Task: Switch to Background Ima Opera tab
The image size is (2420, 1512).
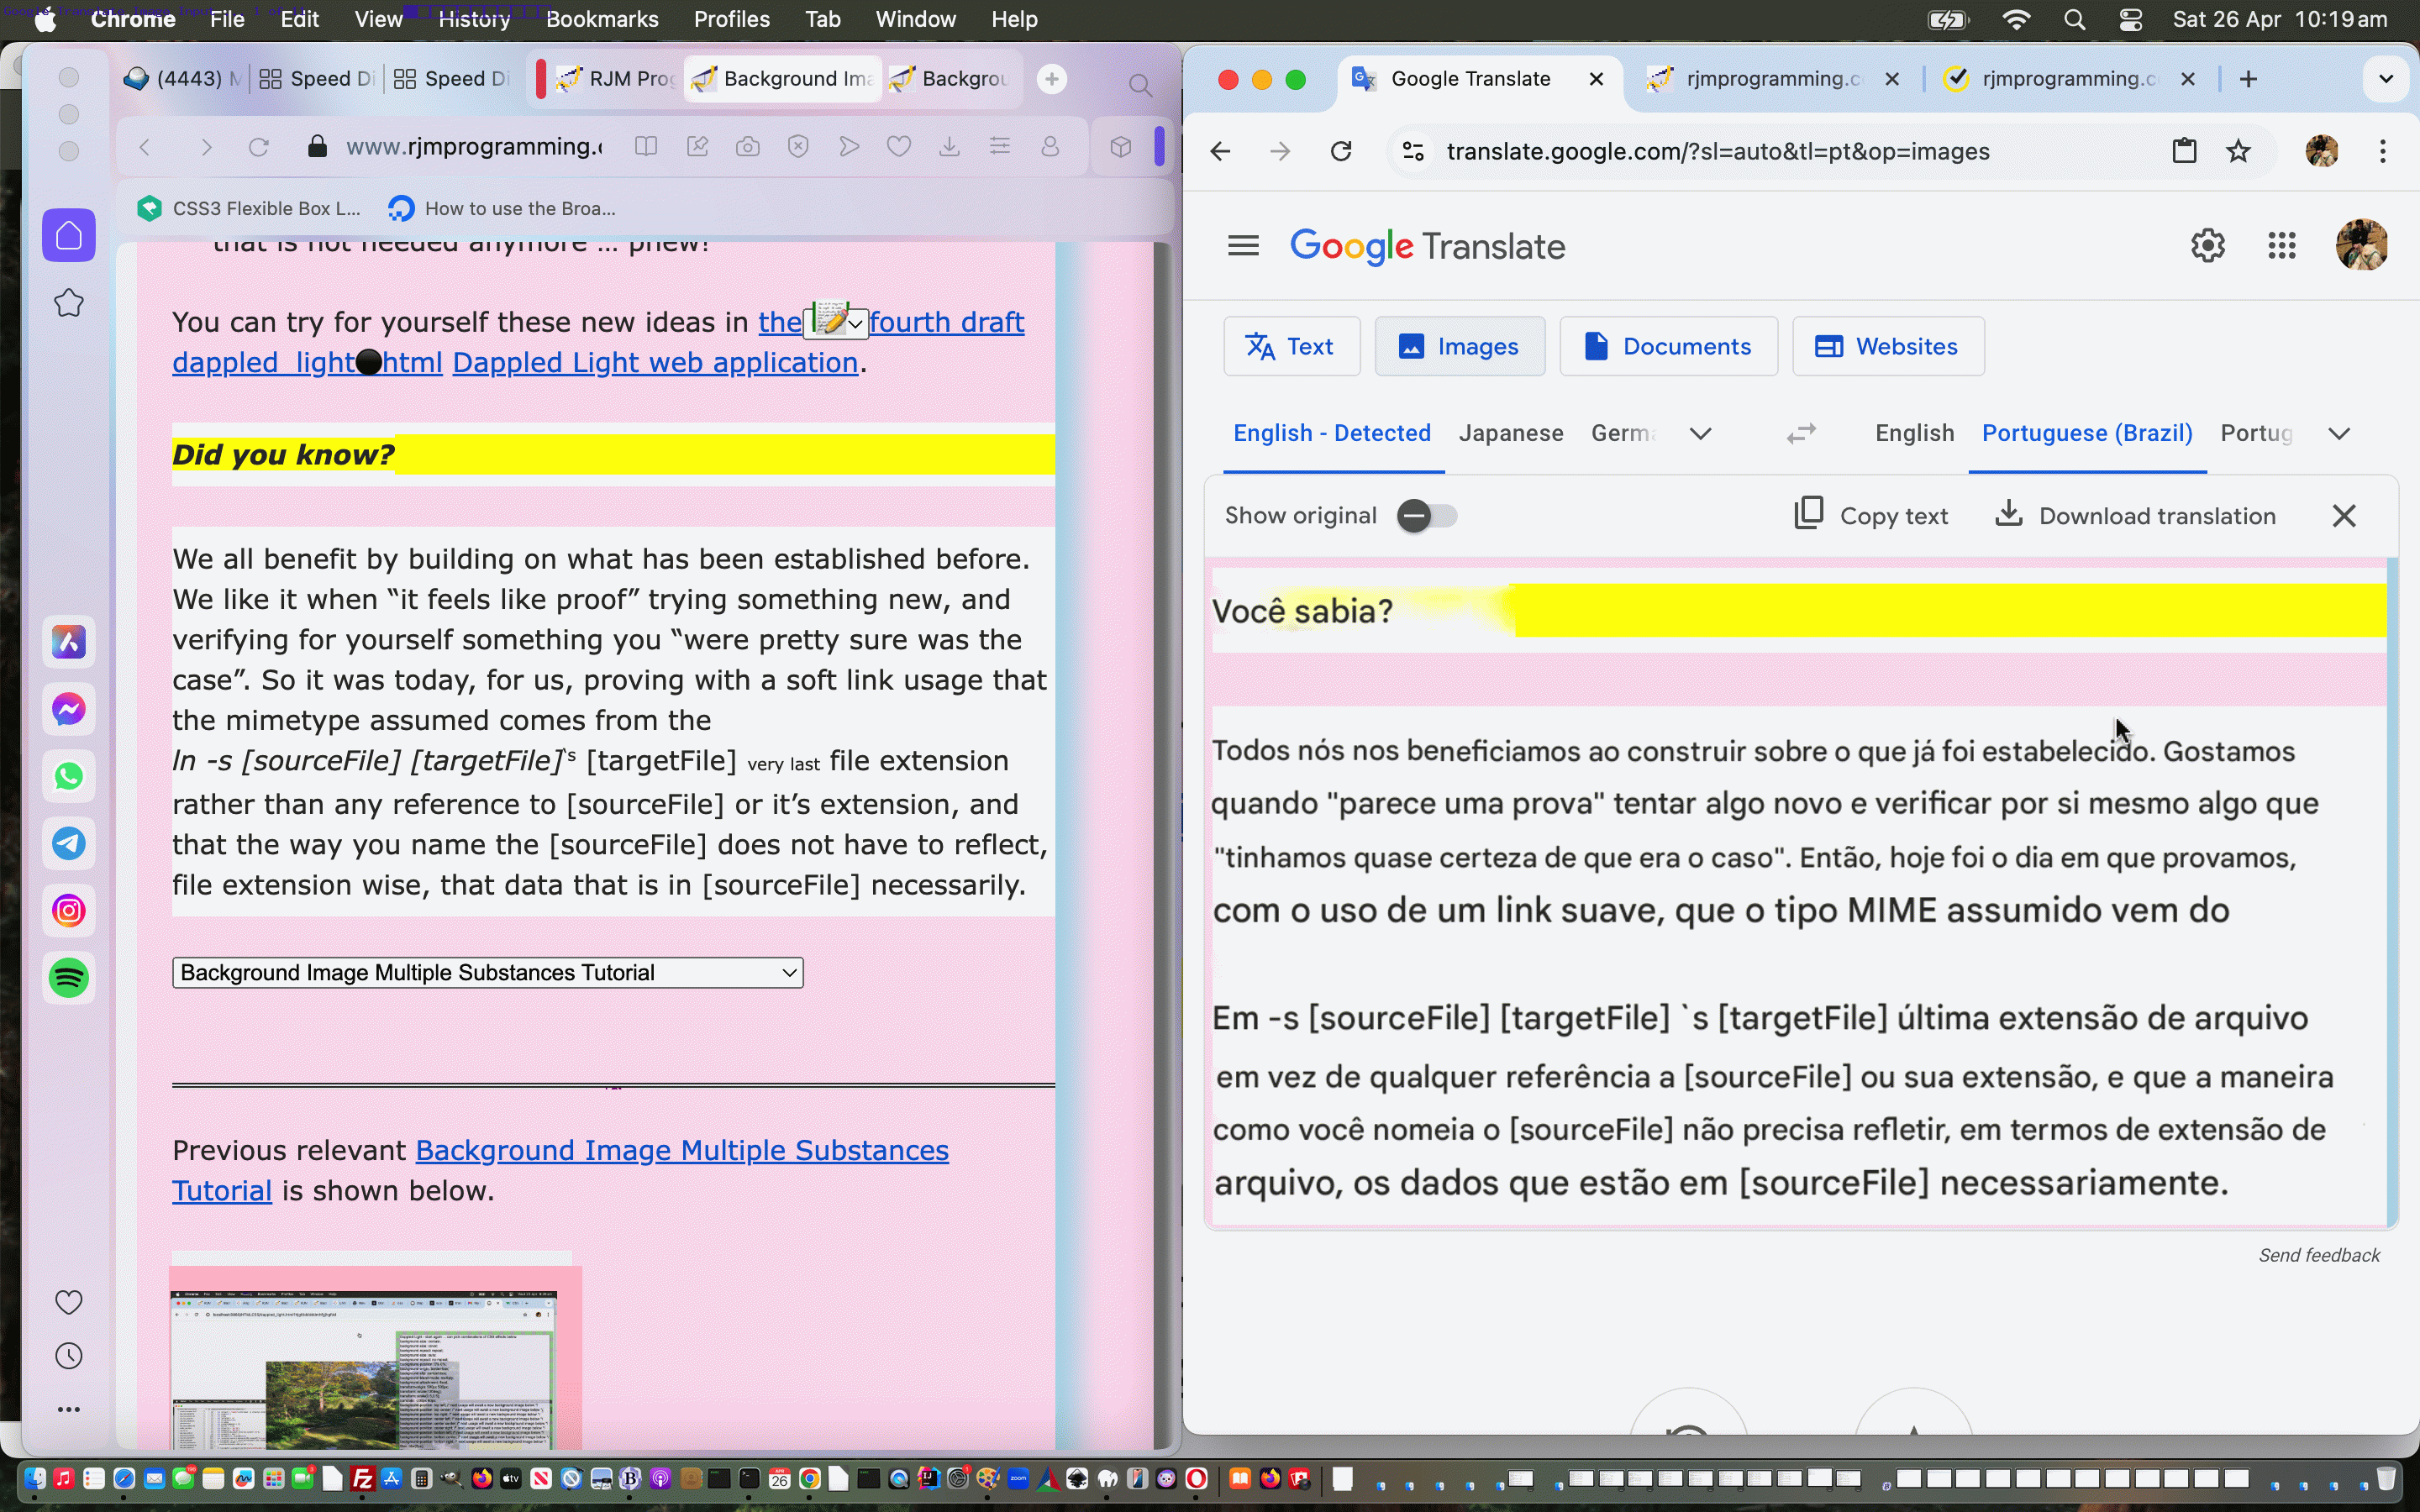Action: pyautogui.click(x=783, y=79)
